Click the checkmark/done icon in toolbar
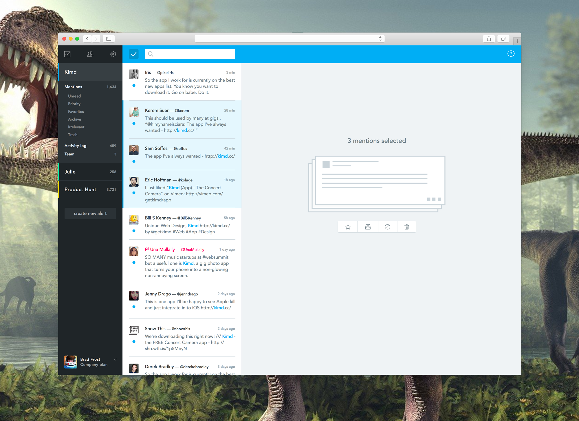The image size is (579, 421). 134,54
